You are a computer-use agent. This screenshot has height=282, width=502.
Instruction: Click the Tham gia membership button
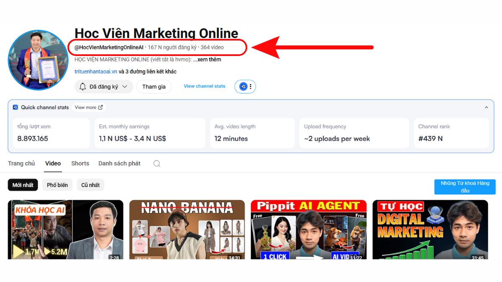154,86
